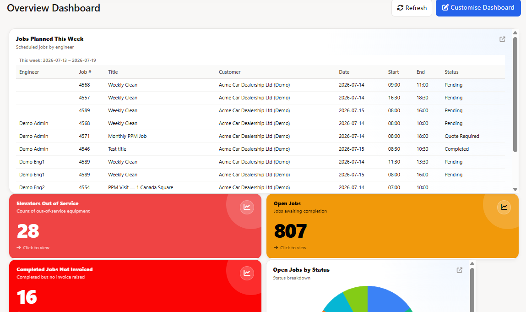The image size is (526, 312).
Task: Click 'Demo Eng2' engineer cell
Action: pos(32,187)
